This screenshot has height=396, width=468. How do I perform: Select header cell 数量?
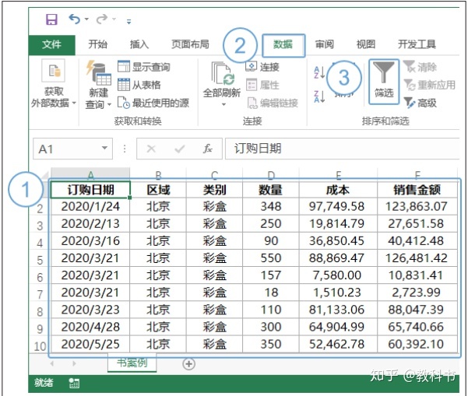(x=271, y=190)
